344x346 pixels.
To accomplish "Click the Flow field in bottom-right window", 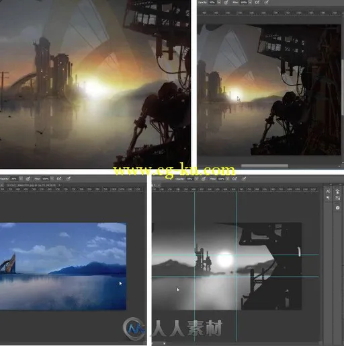I will coord(221,179).
